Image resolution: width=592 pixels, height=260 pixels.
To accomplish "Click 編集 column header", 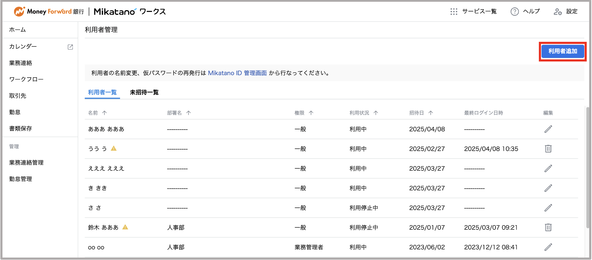I will pos(548,113).
